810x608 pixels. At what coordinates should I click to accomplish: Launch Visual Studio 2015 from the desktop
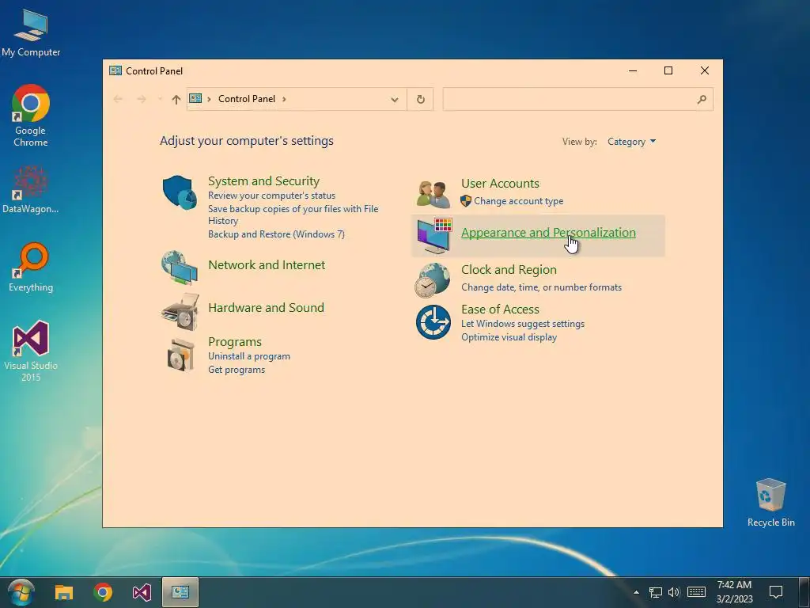pyautogui.click(x=31, y=351)
